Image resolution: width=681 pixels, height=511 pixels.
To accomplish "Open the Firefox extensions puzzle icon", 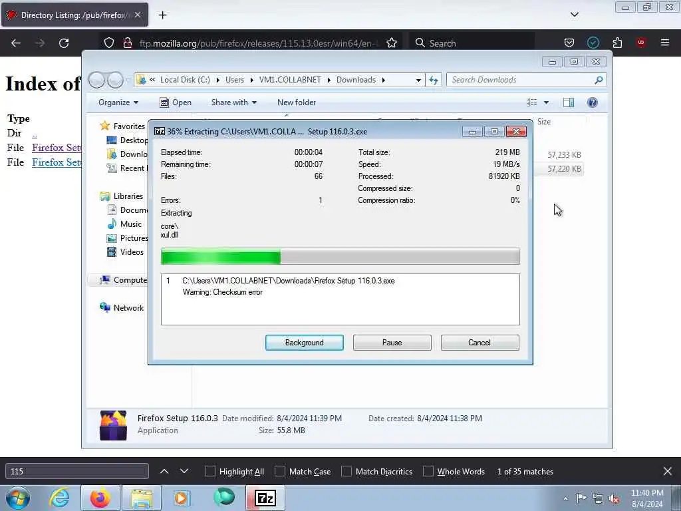I will pos(617,43).
